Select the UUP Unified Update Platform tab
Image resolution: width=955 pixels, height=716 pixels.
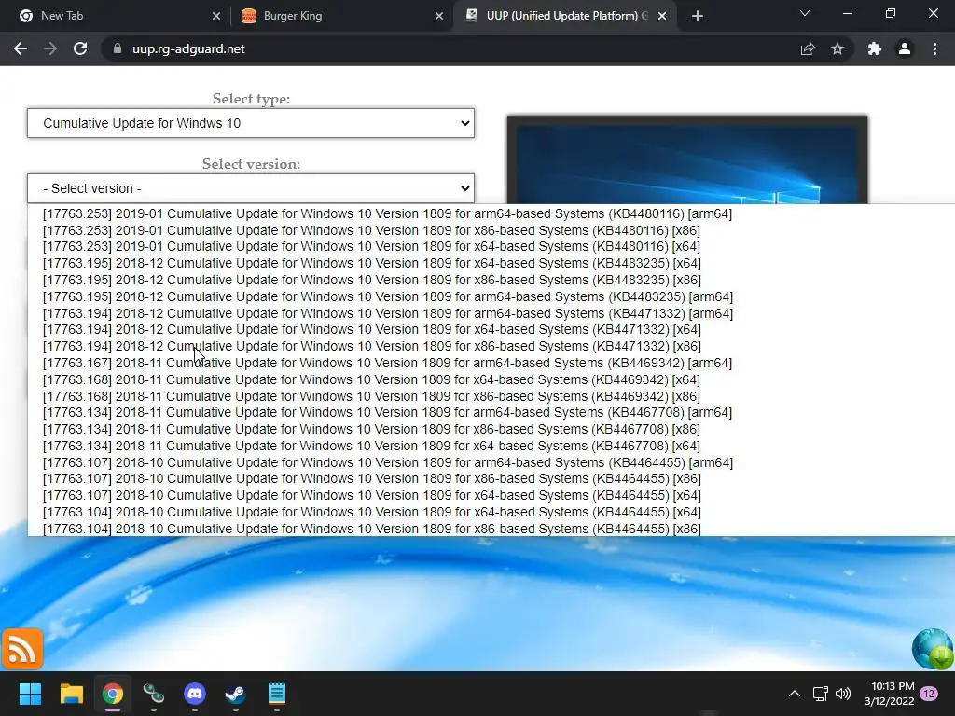click(563, 16)
